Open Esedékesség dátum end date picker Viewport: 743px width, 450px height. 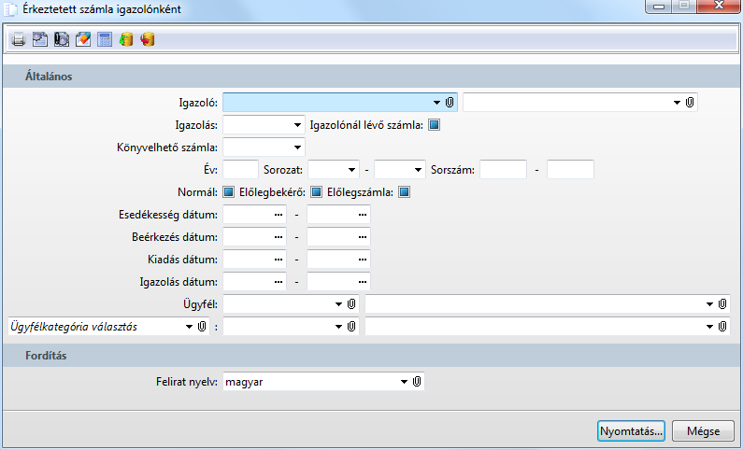[x=363, y=215]
